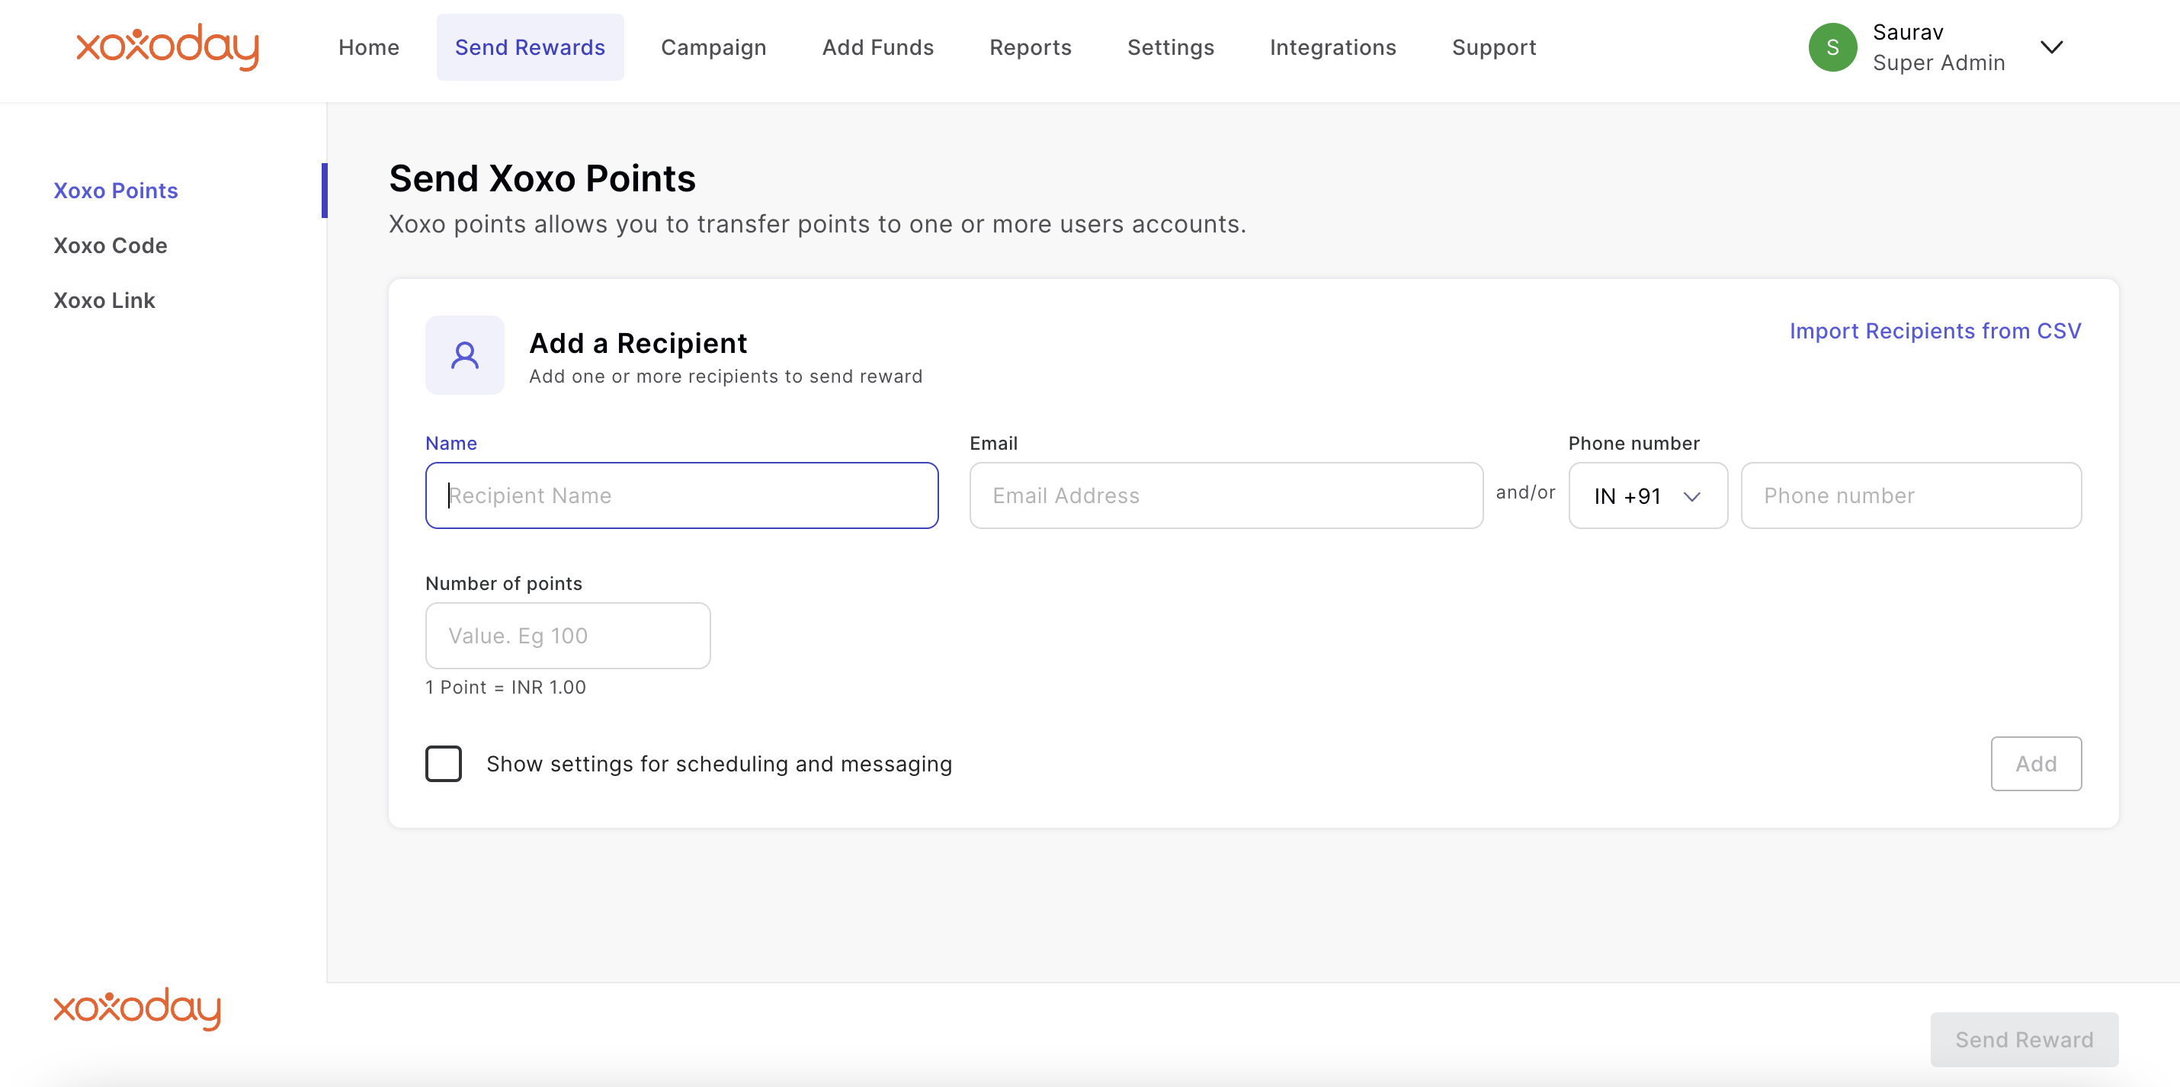Focus the Recipient Name field

tap(681, 496)
